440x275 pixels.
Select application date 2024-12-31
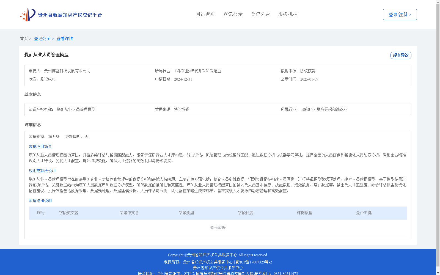(x=183, y=79)
